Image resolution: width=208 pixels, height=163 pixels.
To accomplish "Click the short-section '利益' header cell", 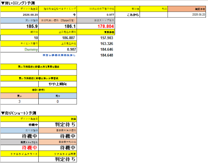I will (x=58, y=119).
